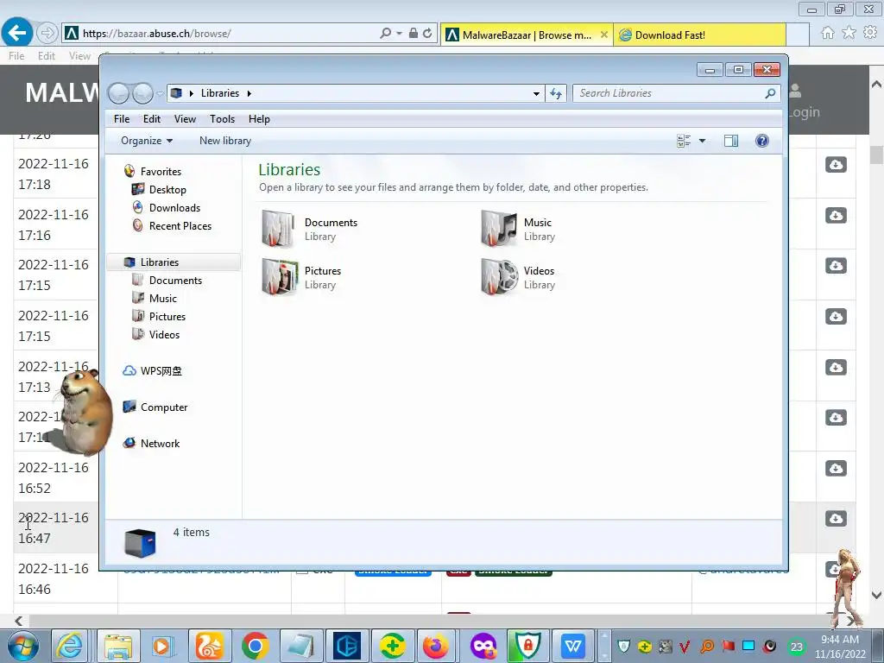The height and width of the screenshot is (663, 884).
Task: Open view options dropdown arrow
Action: (703, 141)
